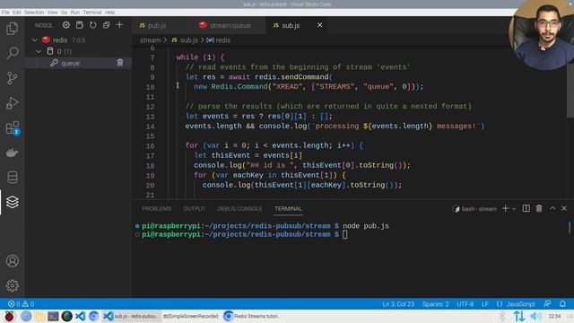Open the Explorer view in activity bar
574x323 pixels.
tap(12, 29)
